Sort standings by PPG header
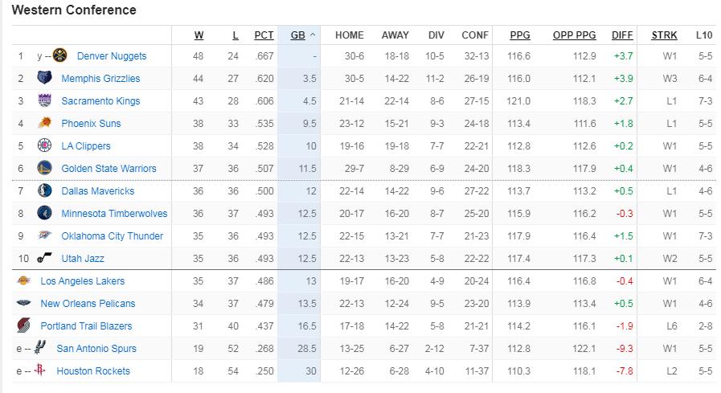 pos(520,35)
